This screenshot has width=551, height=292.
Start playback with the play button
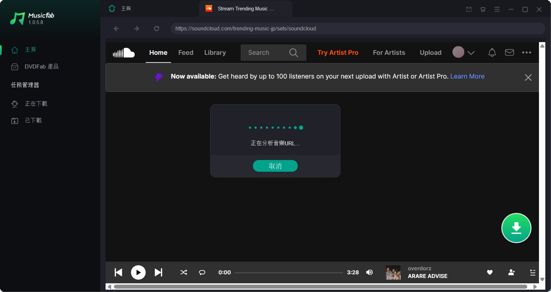click(x=138, y=273)
